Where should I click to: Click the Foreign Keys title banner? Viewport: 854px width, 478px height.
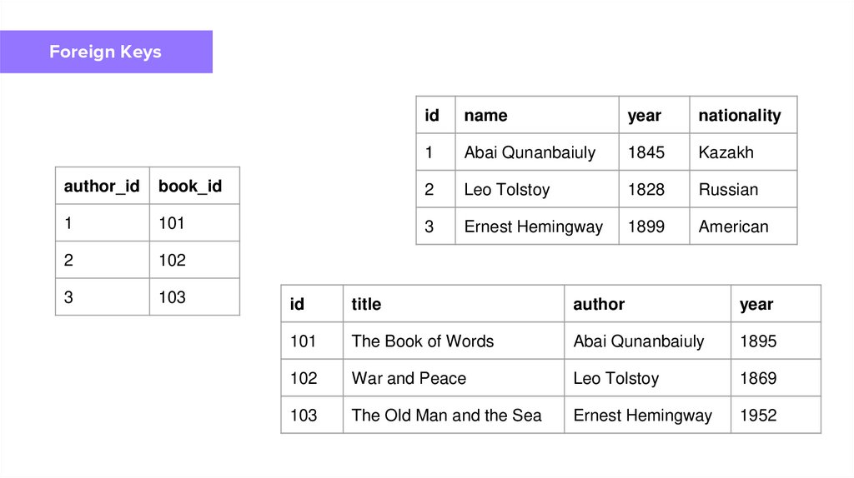[106, 52]
